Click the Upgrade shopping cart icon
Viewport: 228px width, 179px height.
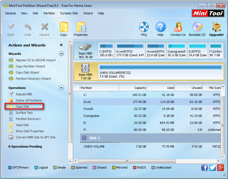point(216,27)
